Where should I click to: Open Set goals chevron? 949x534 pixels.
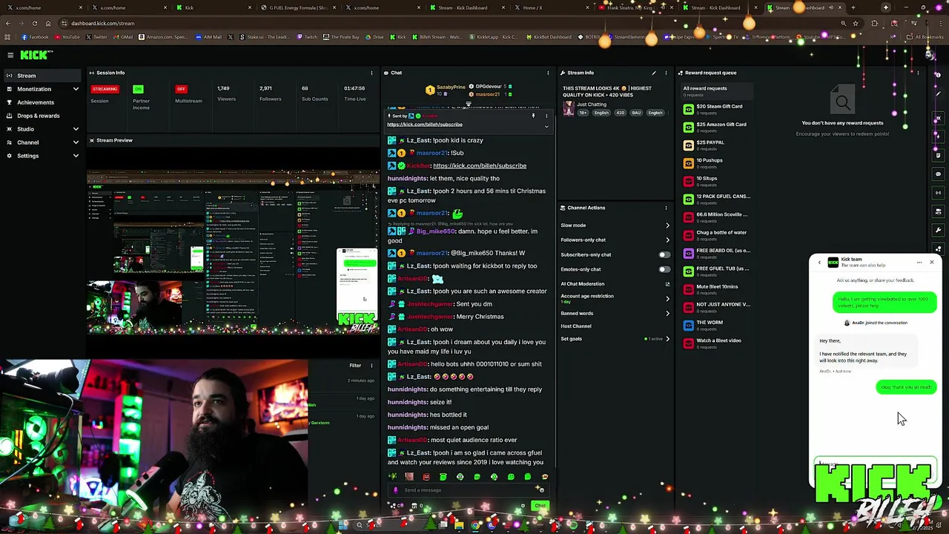click(x=667, y=339)
